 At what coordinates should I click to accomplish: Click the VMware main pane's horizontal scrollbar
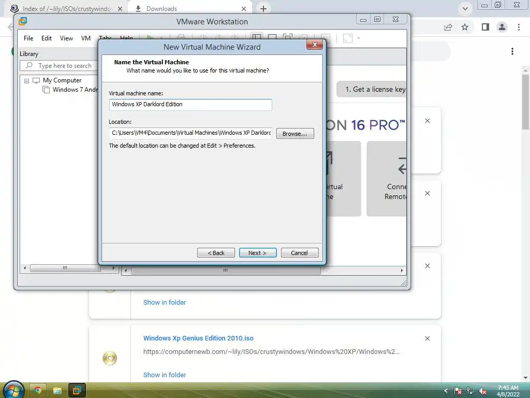[x=226, y=271]
